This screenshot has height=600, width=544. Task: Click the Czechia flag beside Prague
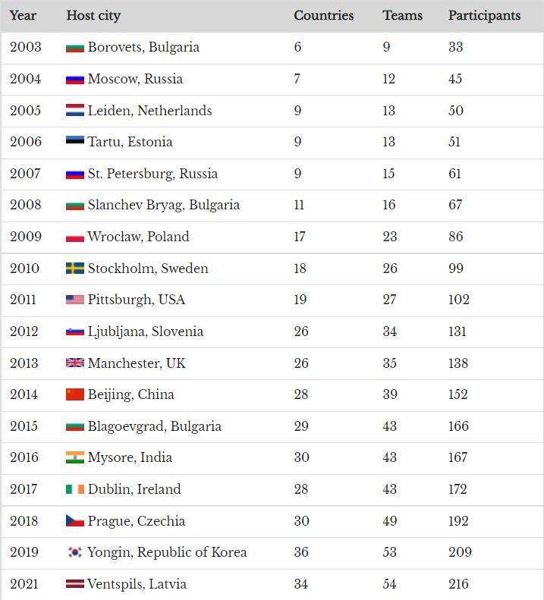point(75,521)
